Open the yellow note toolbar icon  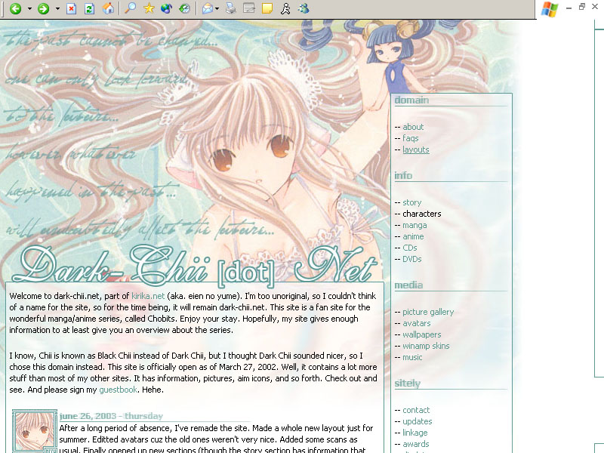point(267,9)
